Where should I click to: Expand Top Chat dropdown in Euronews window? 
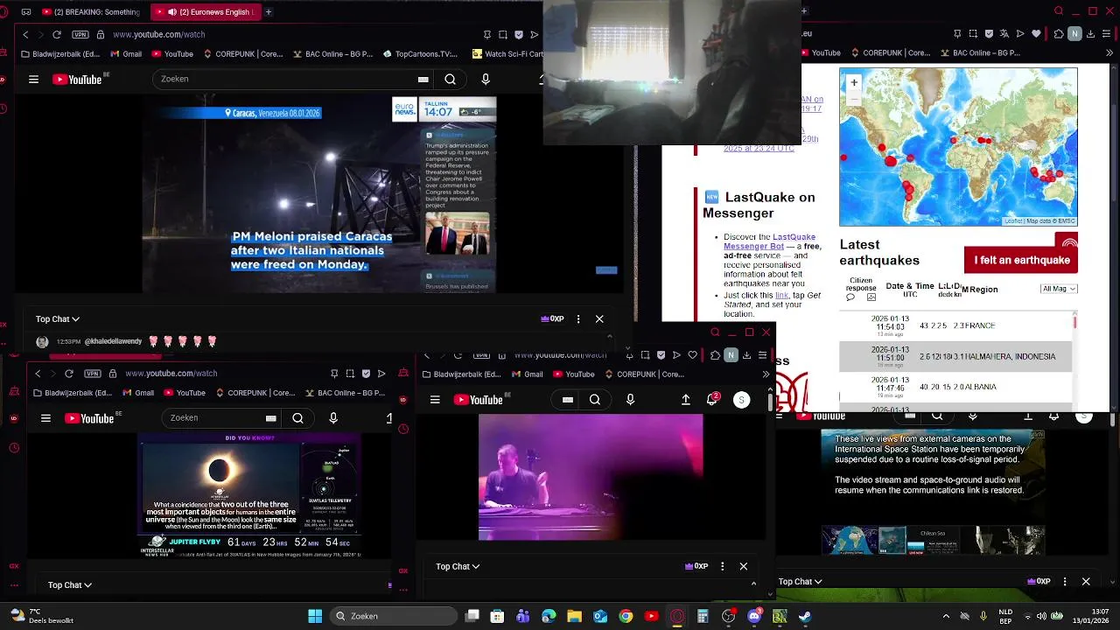tap(58, 319)
